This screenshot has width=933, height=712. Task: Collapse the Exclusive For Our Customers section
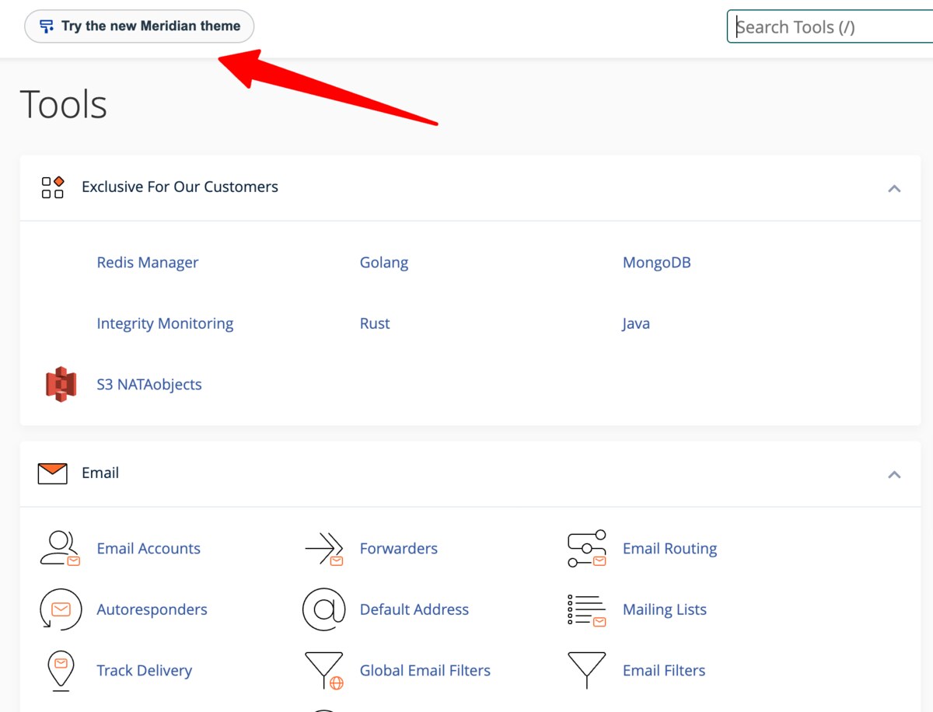pyautogui.click(x=894, y=188)
